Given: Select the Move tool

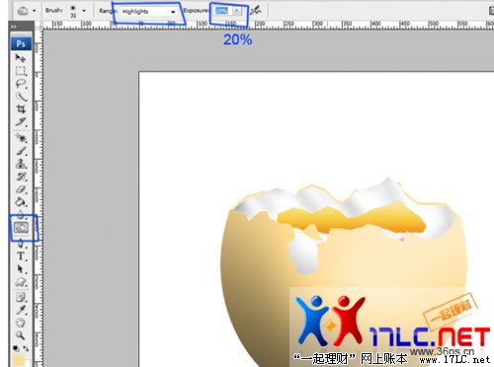Looking at the screenshot, I should (21, 58).
